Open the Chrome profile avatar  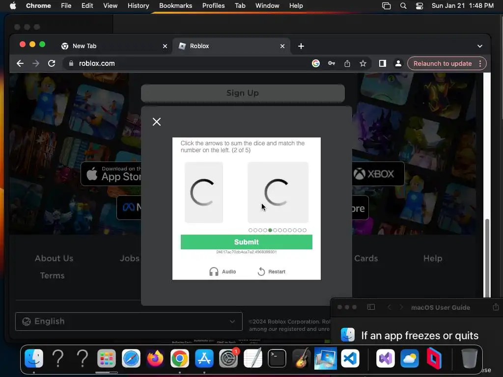point(398,63)
